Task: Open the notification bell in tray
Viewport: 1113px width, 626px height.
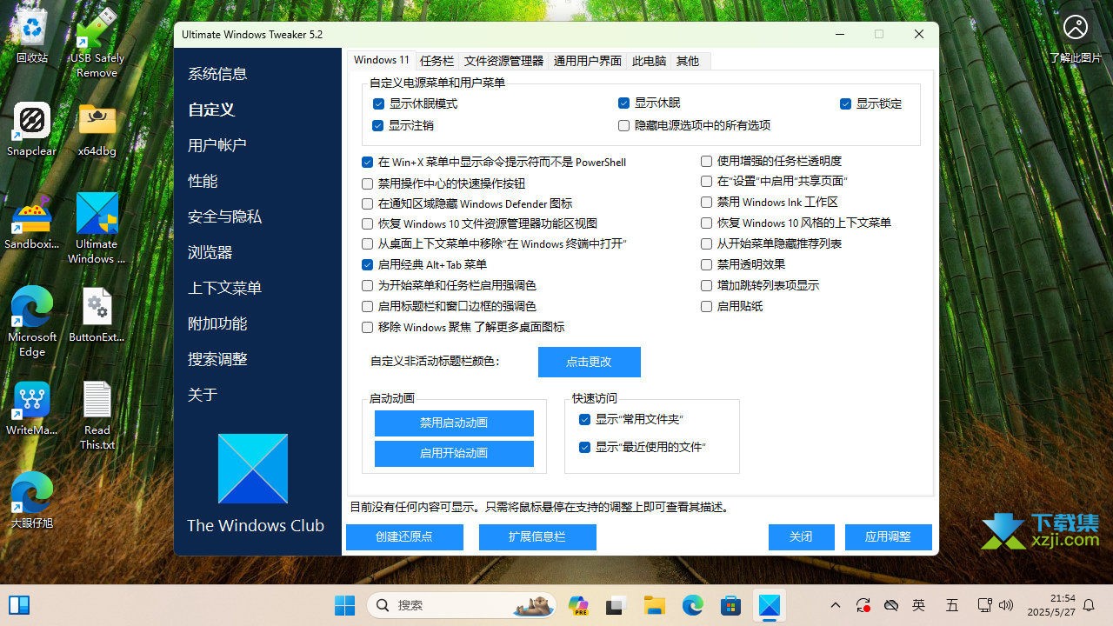Action: (1089, 605)
